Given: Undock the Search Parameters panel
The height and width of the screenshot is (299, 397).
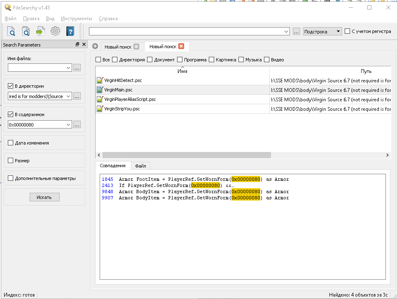Looking at the screenshot, I should coord(77,44).
